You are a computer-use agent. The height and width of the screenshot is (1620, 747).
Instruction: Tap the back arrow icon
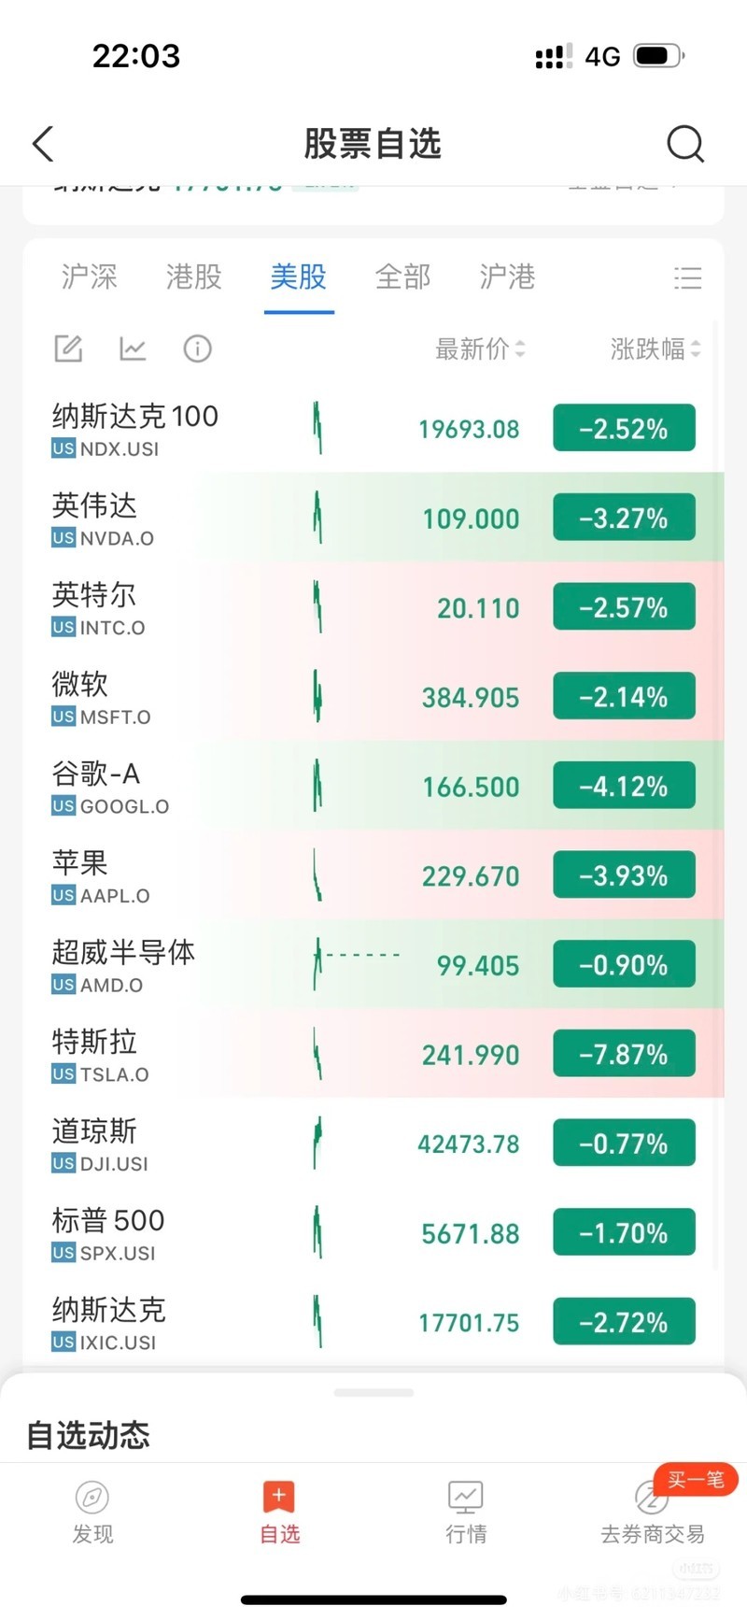click(x=43, y=145)
